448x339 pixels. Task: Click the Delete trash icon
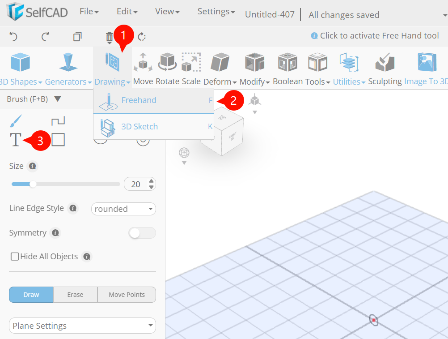click(x=110, y=37)
